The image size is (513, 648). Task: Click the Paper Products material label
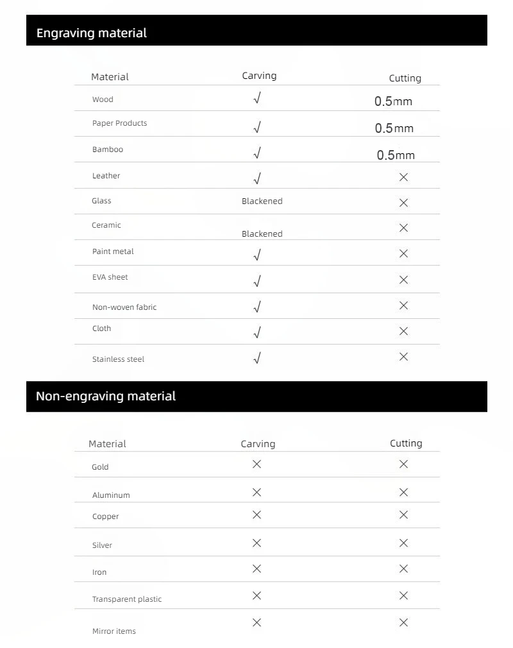119,123
